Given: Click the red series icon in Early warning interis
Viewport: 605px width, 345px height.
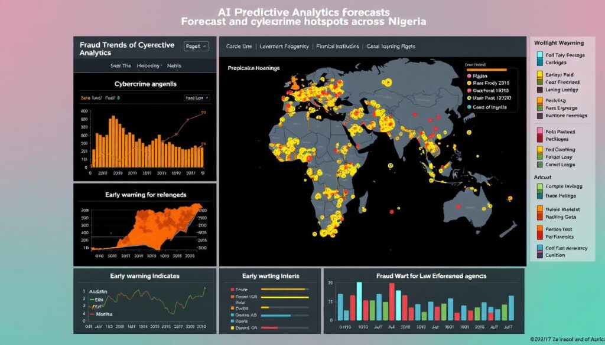Looking at the screenshot, I should click(x=232, y=290).
